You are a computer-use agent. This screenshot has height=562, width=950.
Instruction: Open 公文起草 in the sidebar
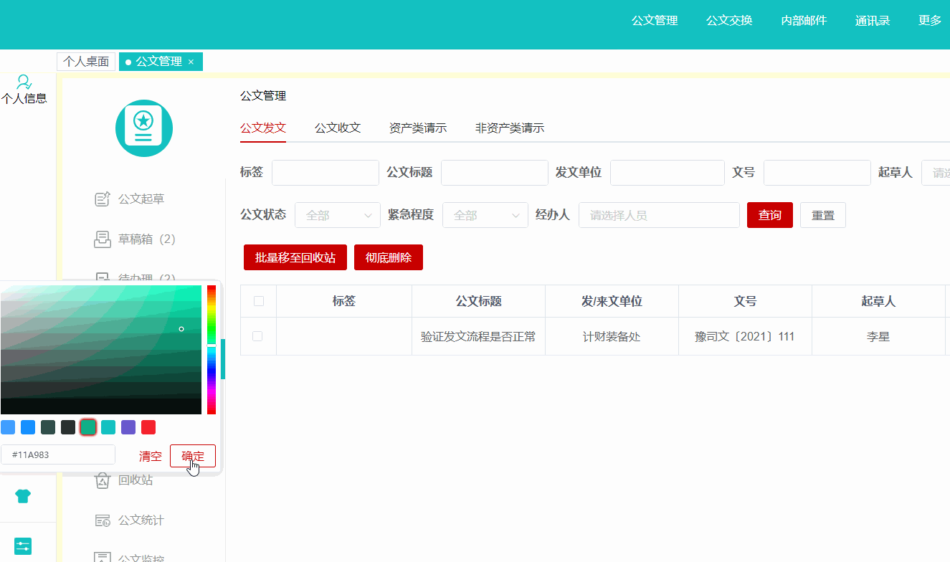[x=141, y=199]
